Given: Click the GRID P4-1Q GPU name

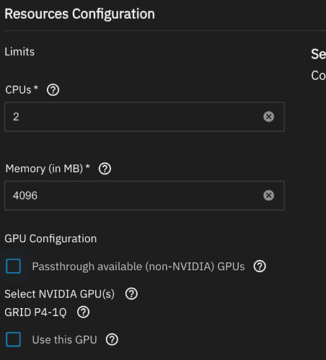Looking at the screenshot, I should click(x=35, y=312).
